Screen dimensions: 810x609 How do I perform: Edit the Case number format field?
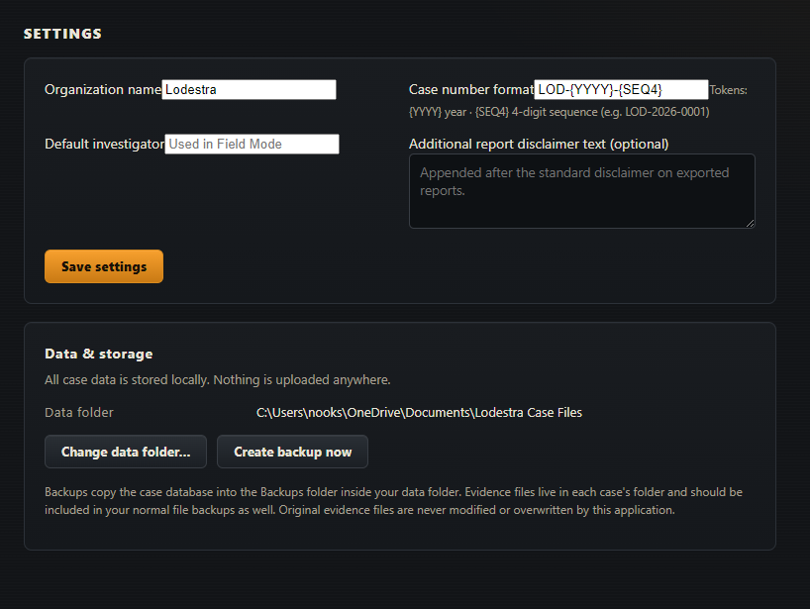(621, 89)
